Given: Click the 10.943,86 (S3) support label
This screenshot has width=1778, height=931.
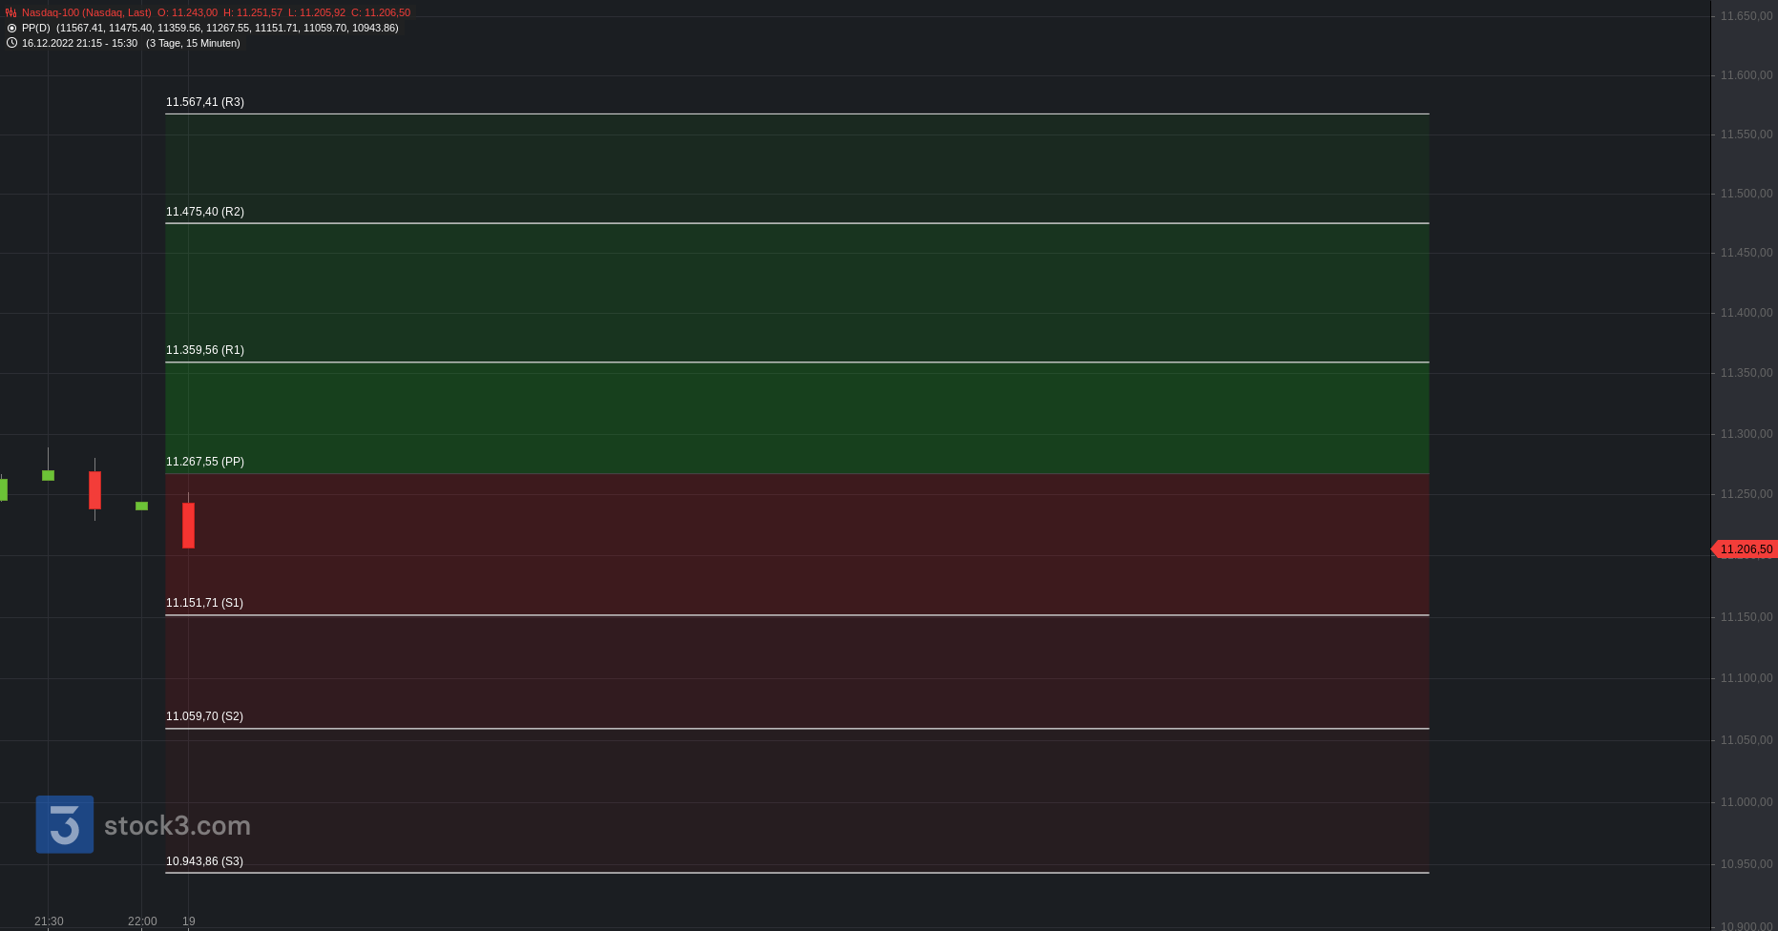Looking at the screenshot, I should 204,861.
